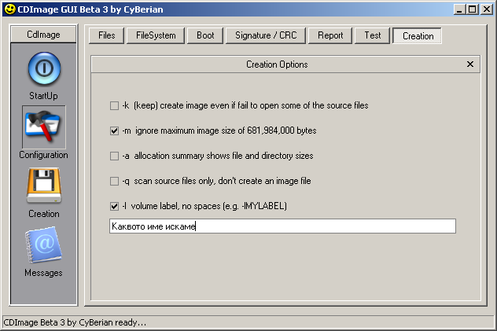Click the StartUp label in the sidebar

coord(43,96)
